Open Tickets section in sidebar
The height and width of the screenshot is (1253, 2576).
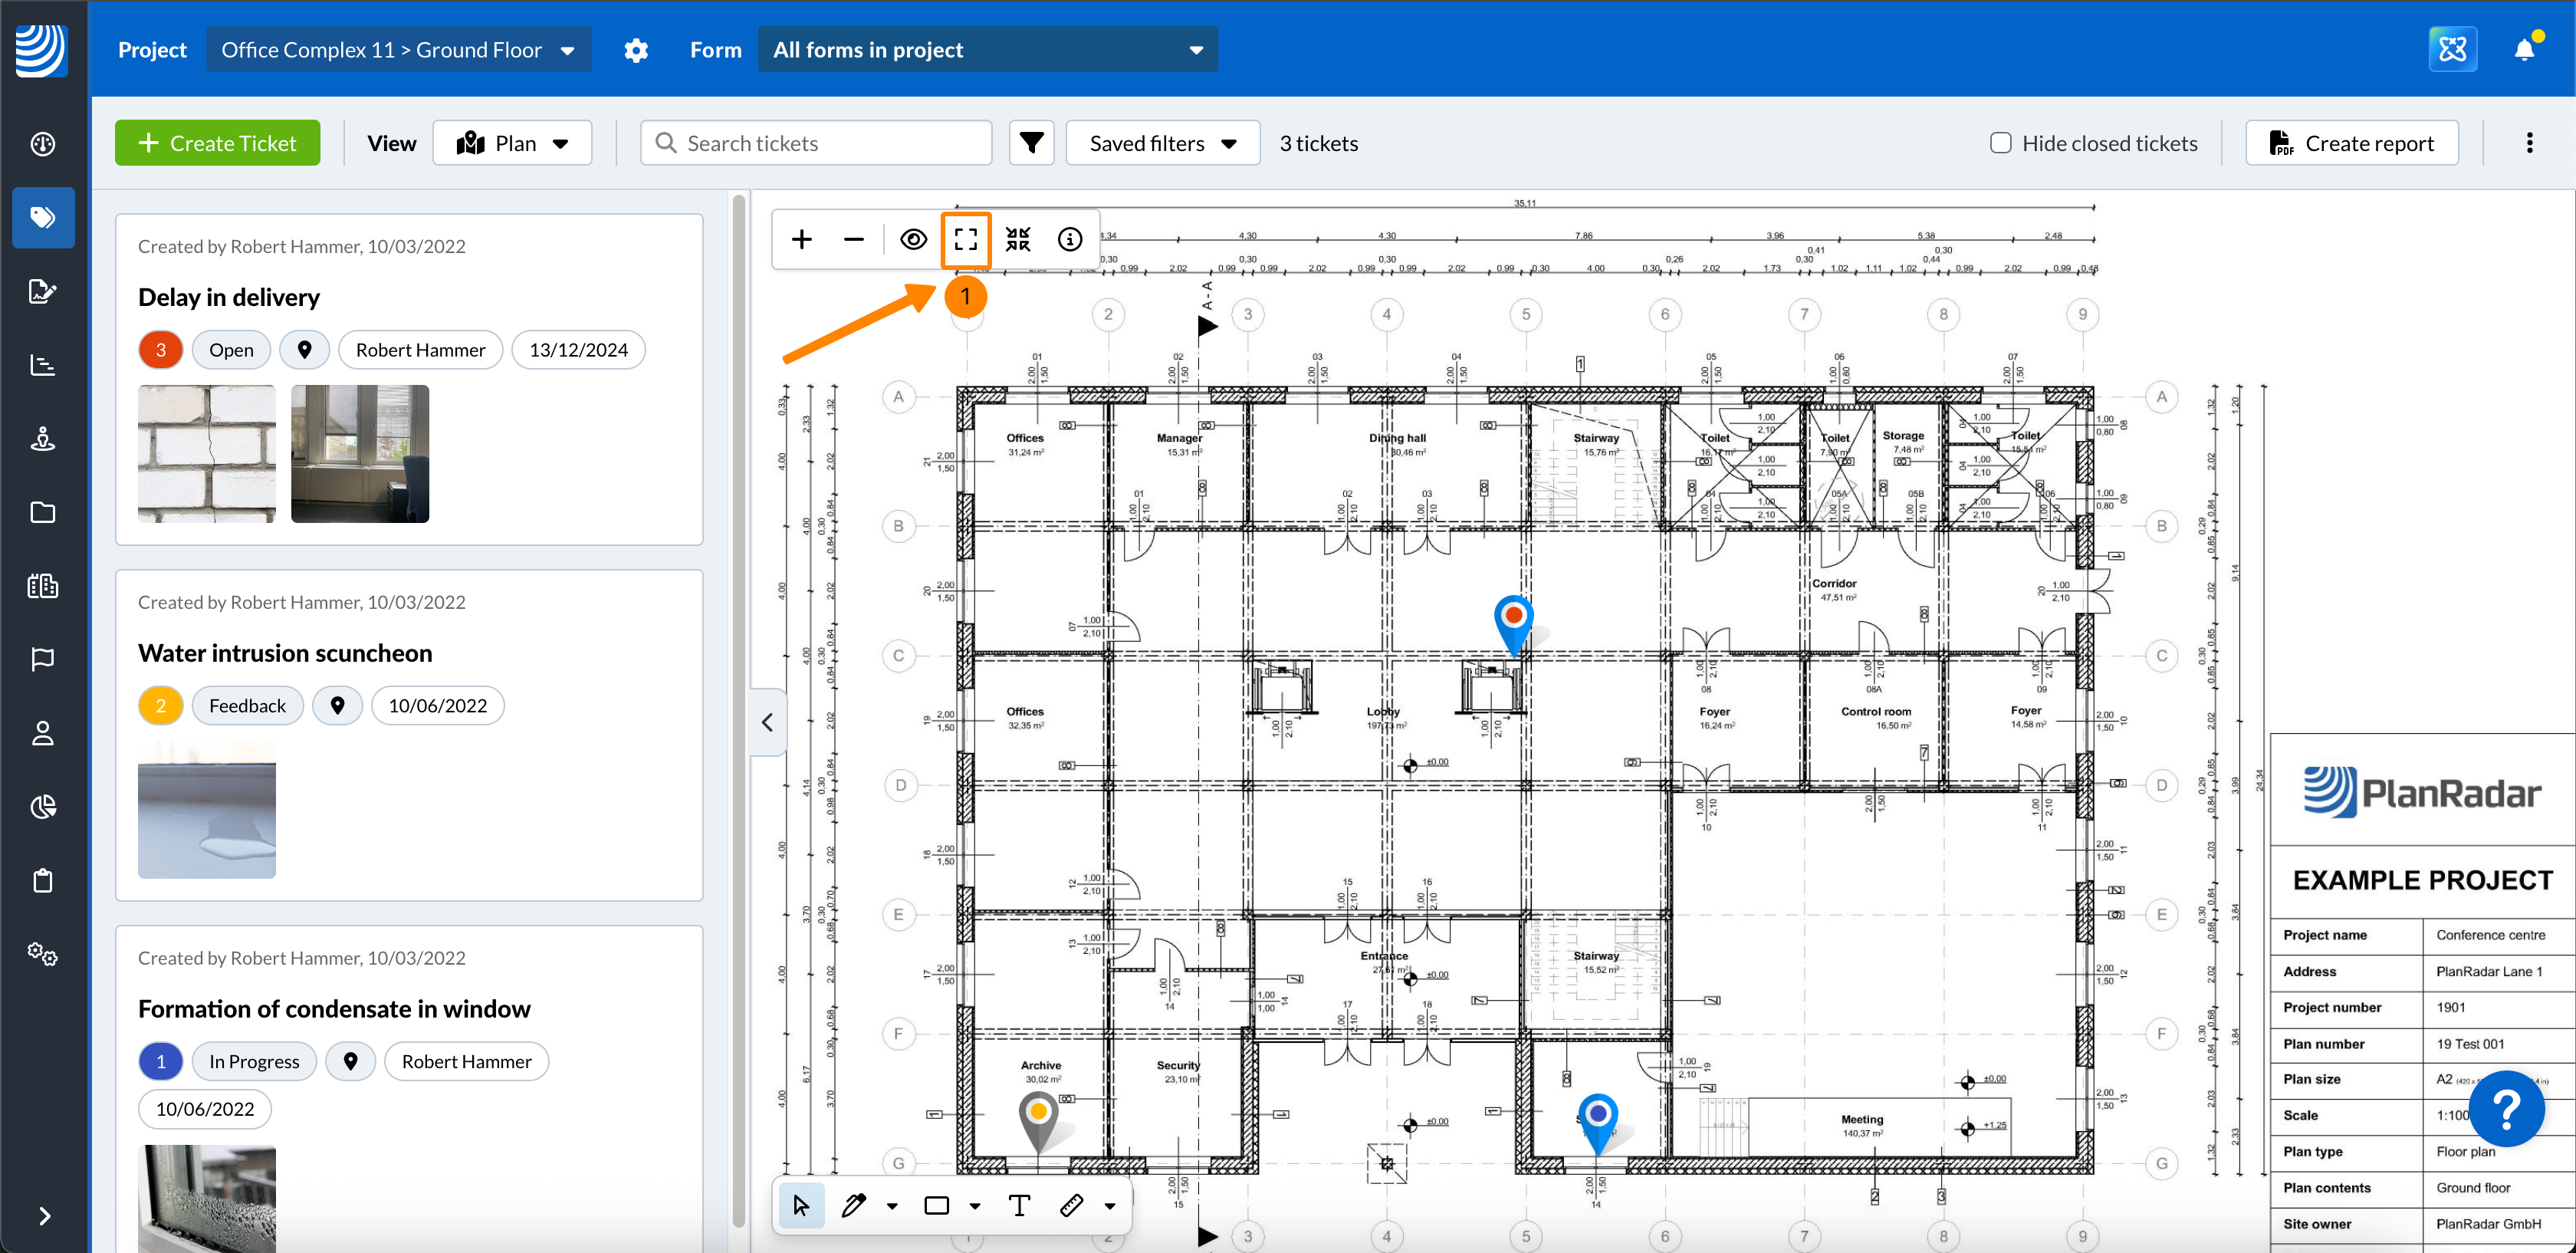(43, 217)
